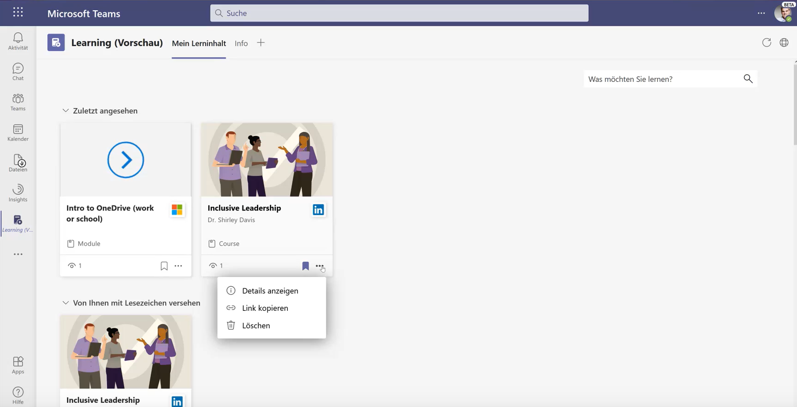This screenshot has height=407, width=797.
Task: Switch to the Mein Lerninhalt tab
Action: (x=199, y=43)
